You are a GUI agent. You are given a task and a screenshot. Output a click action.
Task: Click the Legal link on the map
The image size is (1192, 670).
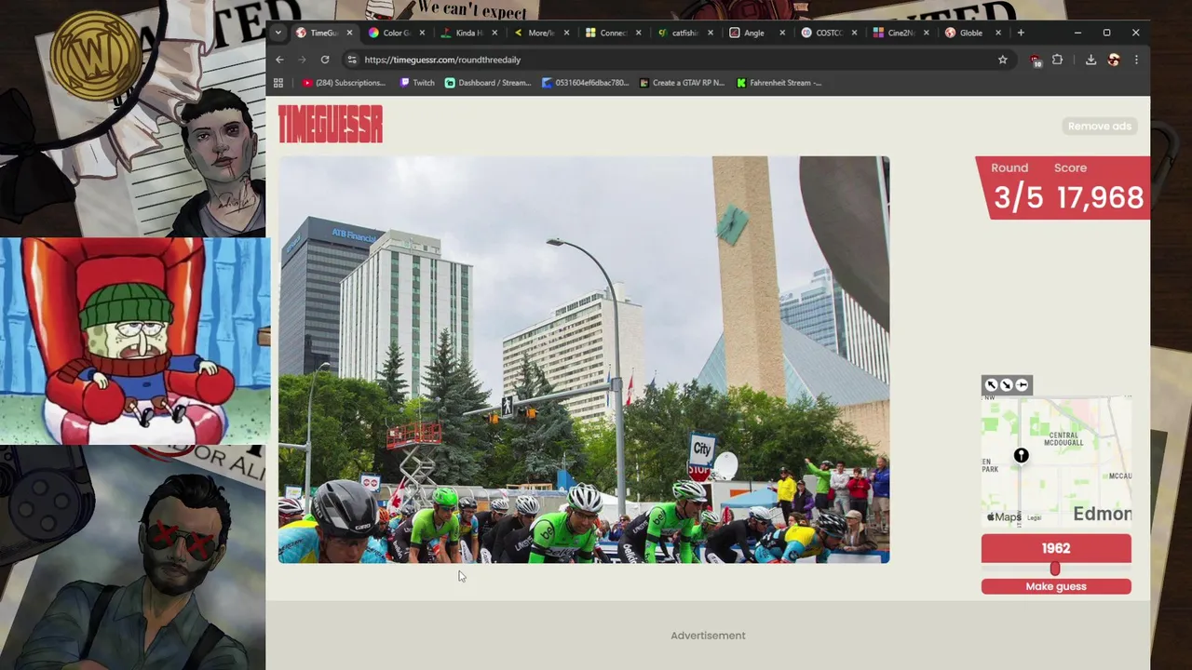[x=1034, y=517]
